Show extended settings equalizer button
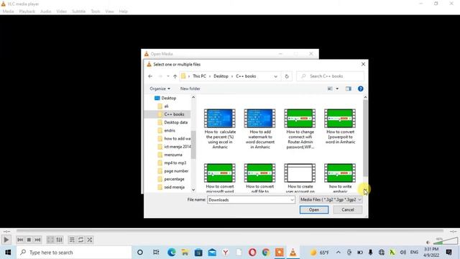 pos(59,240)
